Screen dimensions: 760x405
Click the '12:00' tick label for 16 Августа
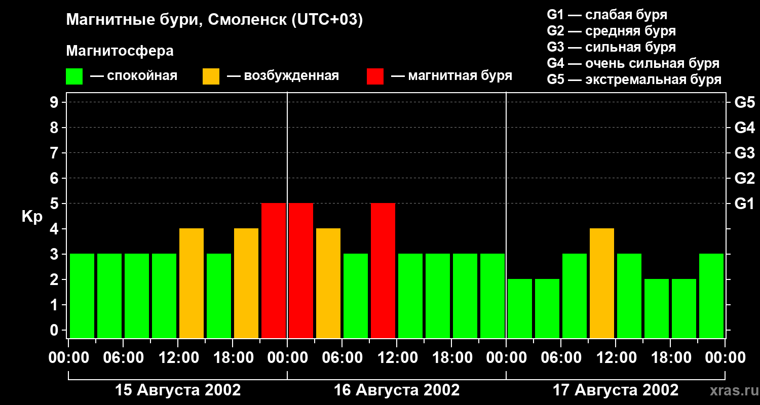397,357
